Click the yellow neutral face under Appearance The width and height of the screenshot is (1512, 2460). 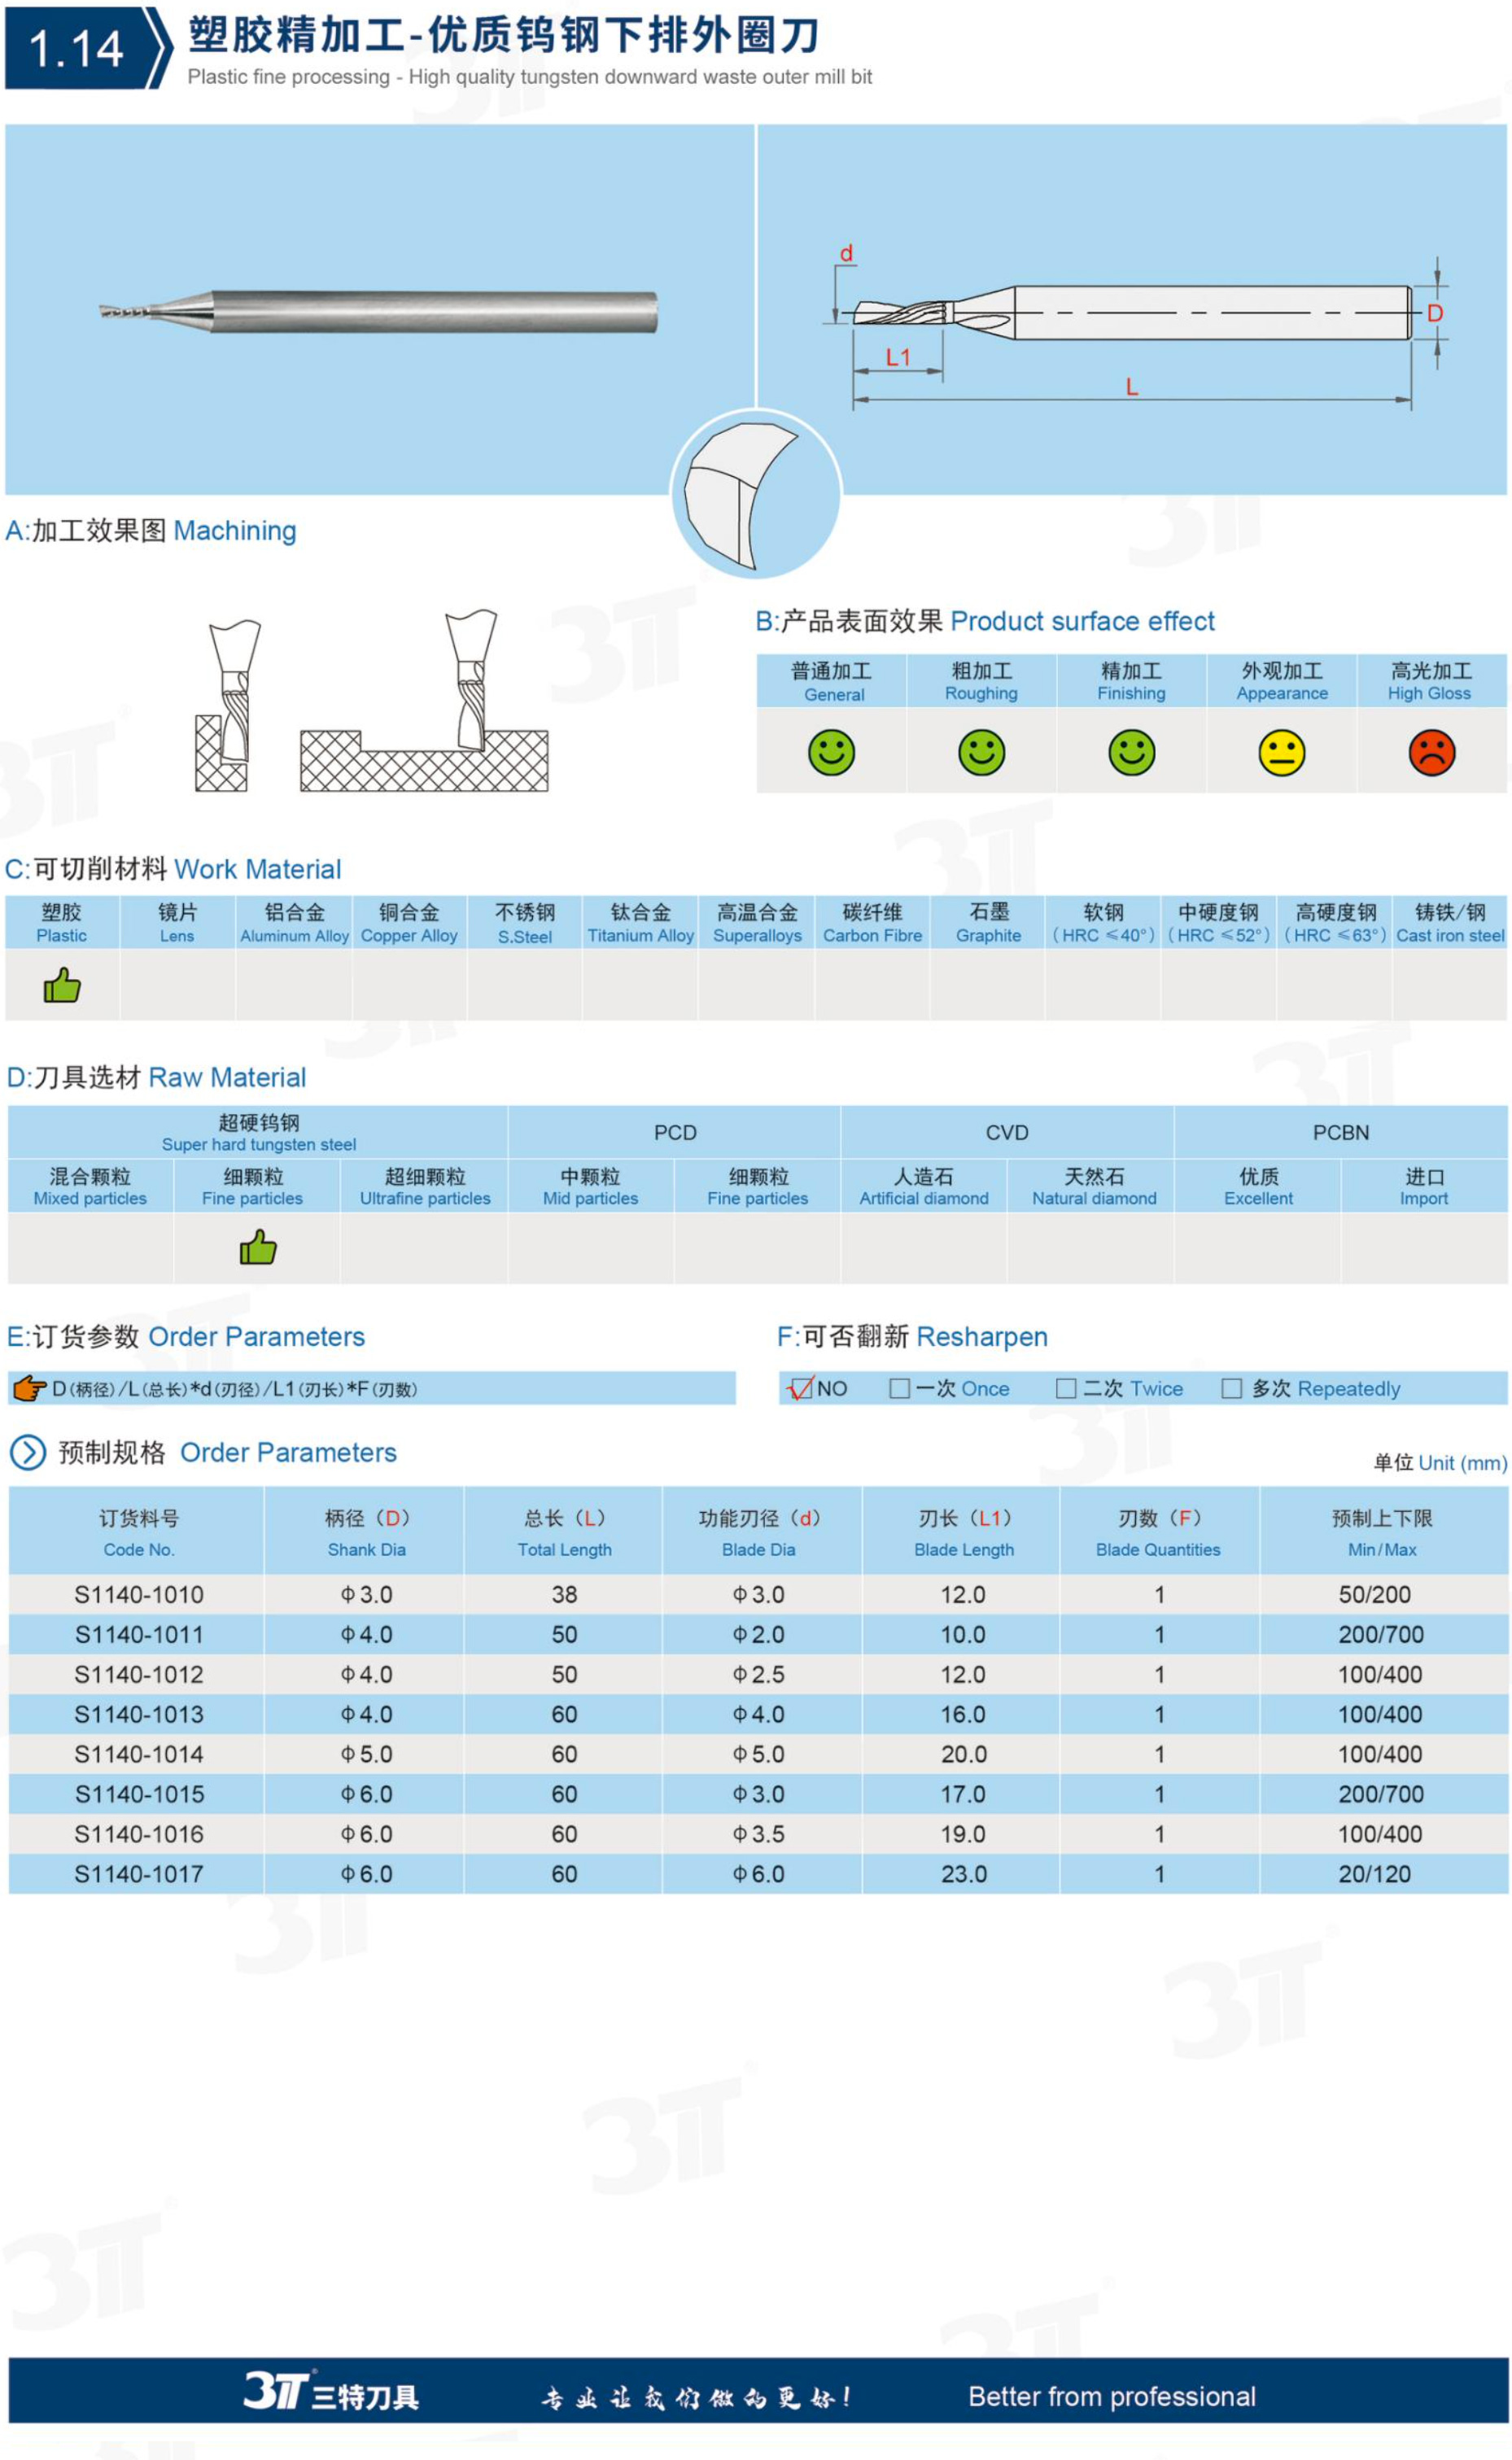coord(1281,752)
